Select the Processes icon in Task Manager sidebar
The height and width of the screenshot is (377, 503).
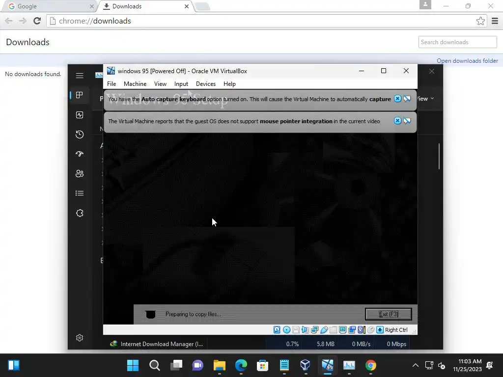(80, 95)
